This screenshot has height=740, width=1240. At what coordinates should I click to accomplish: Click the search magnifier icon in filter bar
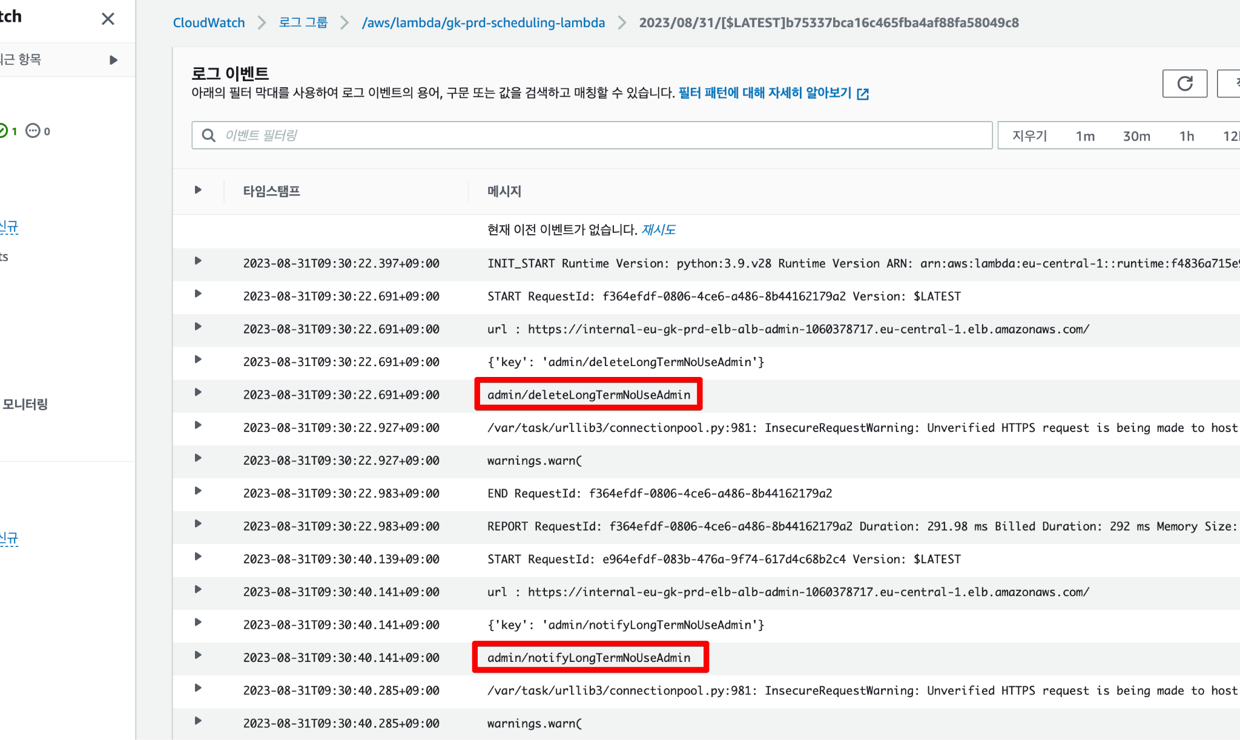[x=208, y=135]
